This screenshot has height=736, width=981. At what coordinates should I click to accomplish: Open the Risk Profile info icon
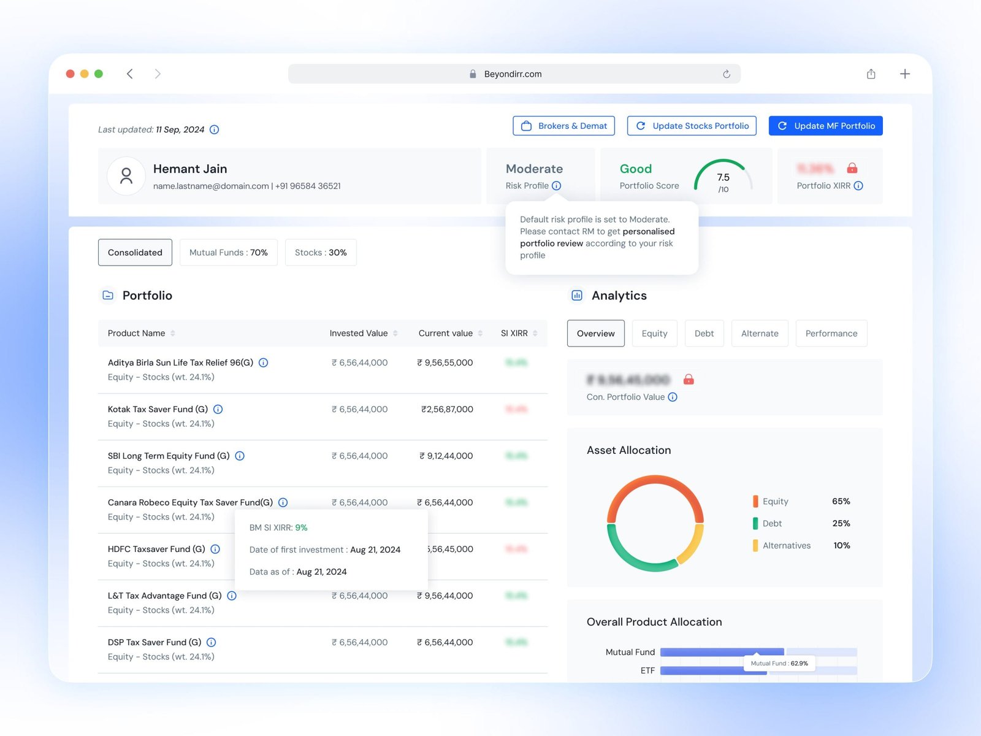[x=556, y=186]
